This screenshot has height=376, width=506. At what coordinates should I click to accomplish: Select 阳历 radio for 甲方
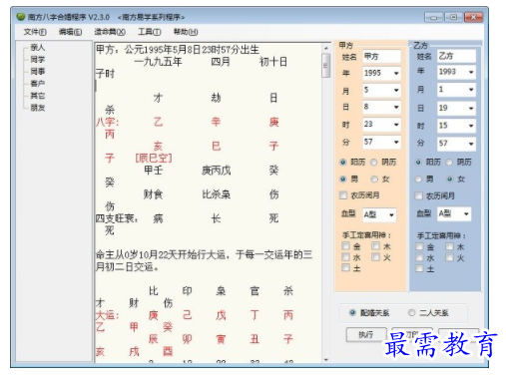(343, 163)
